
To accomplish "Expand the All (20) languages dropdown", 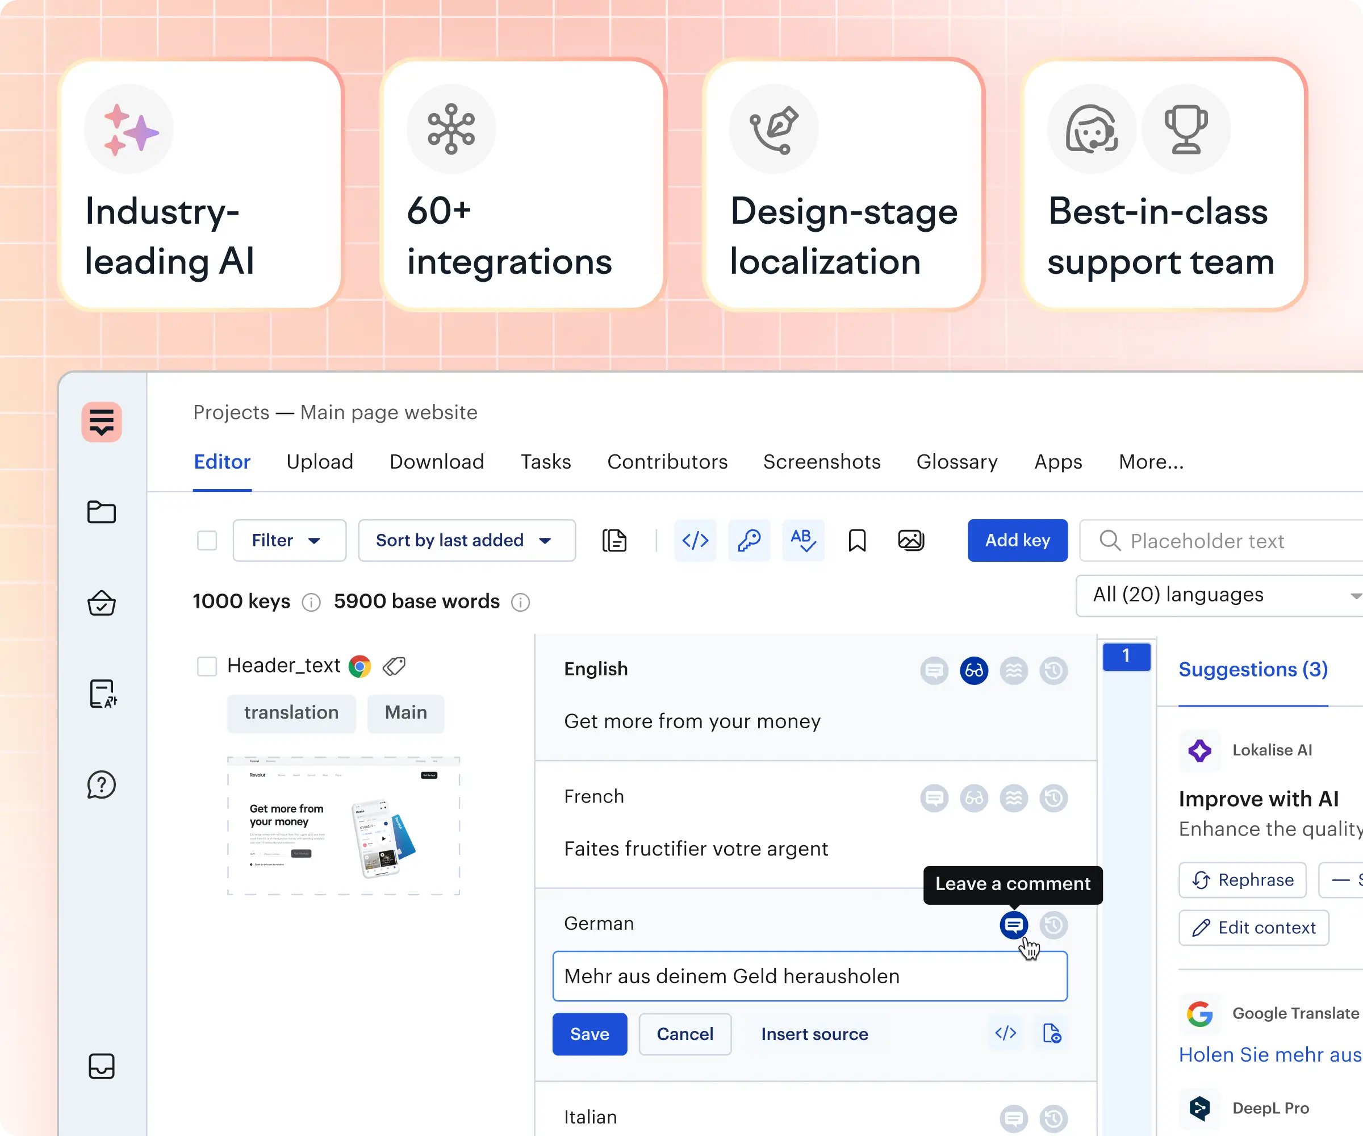I will (1219, 595).
